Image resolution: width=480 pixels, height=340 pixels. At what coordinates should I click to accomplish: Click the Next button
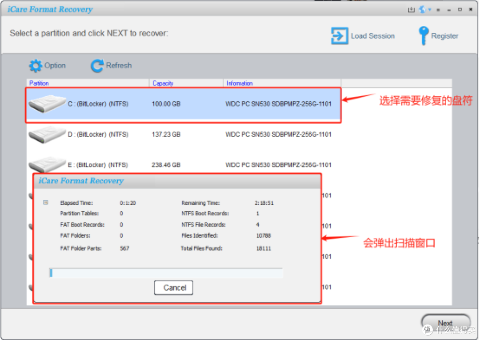[x=445, y=323]
